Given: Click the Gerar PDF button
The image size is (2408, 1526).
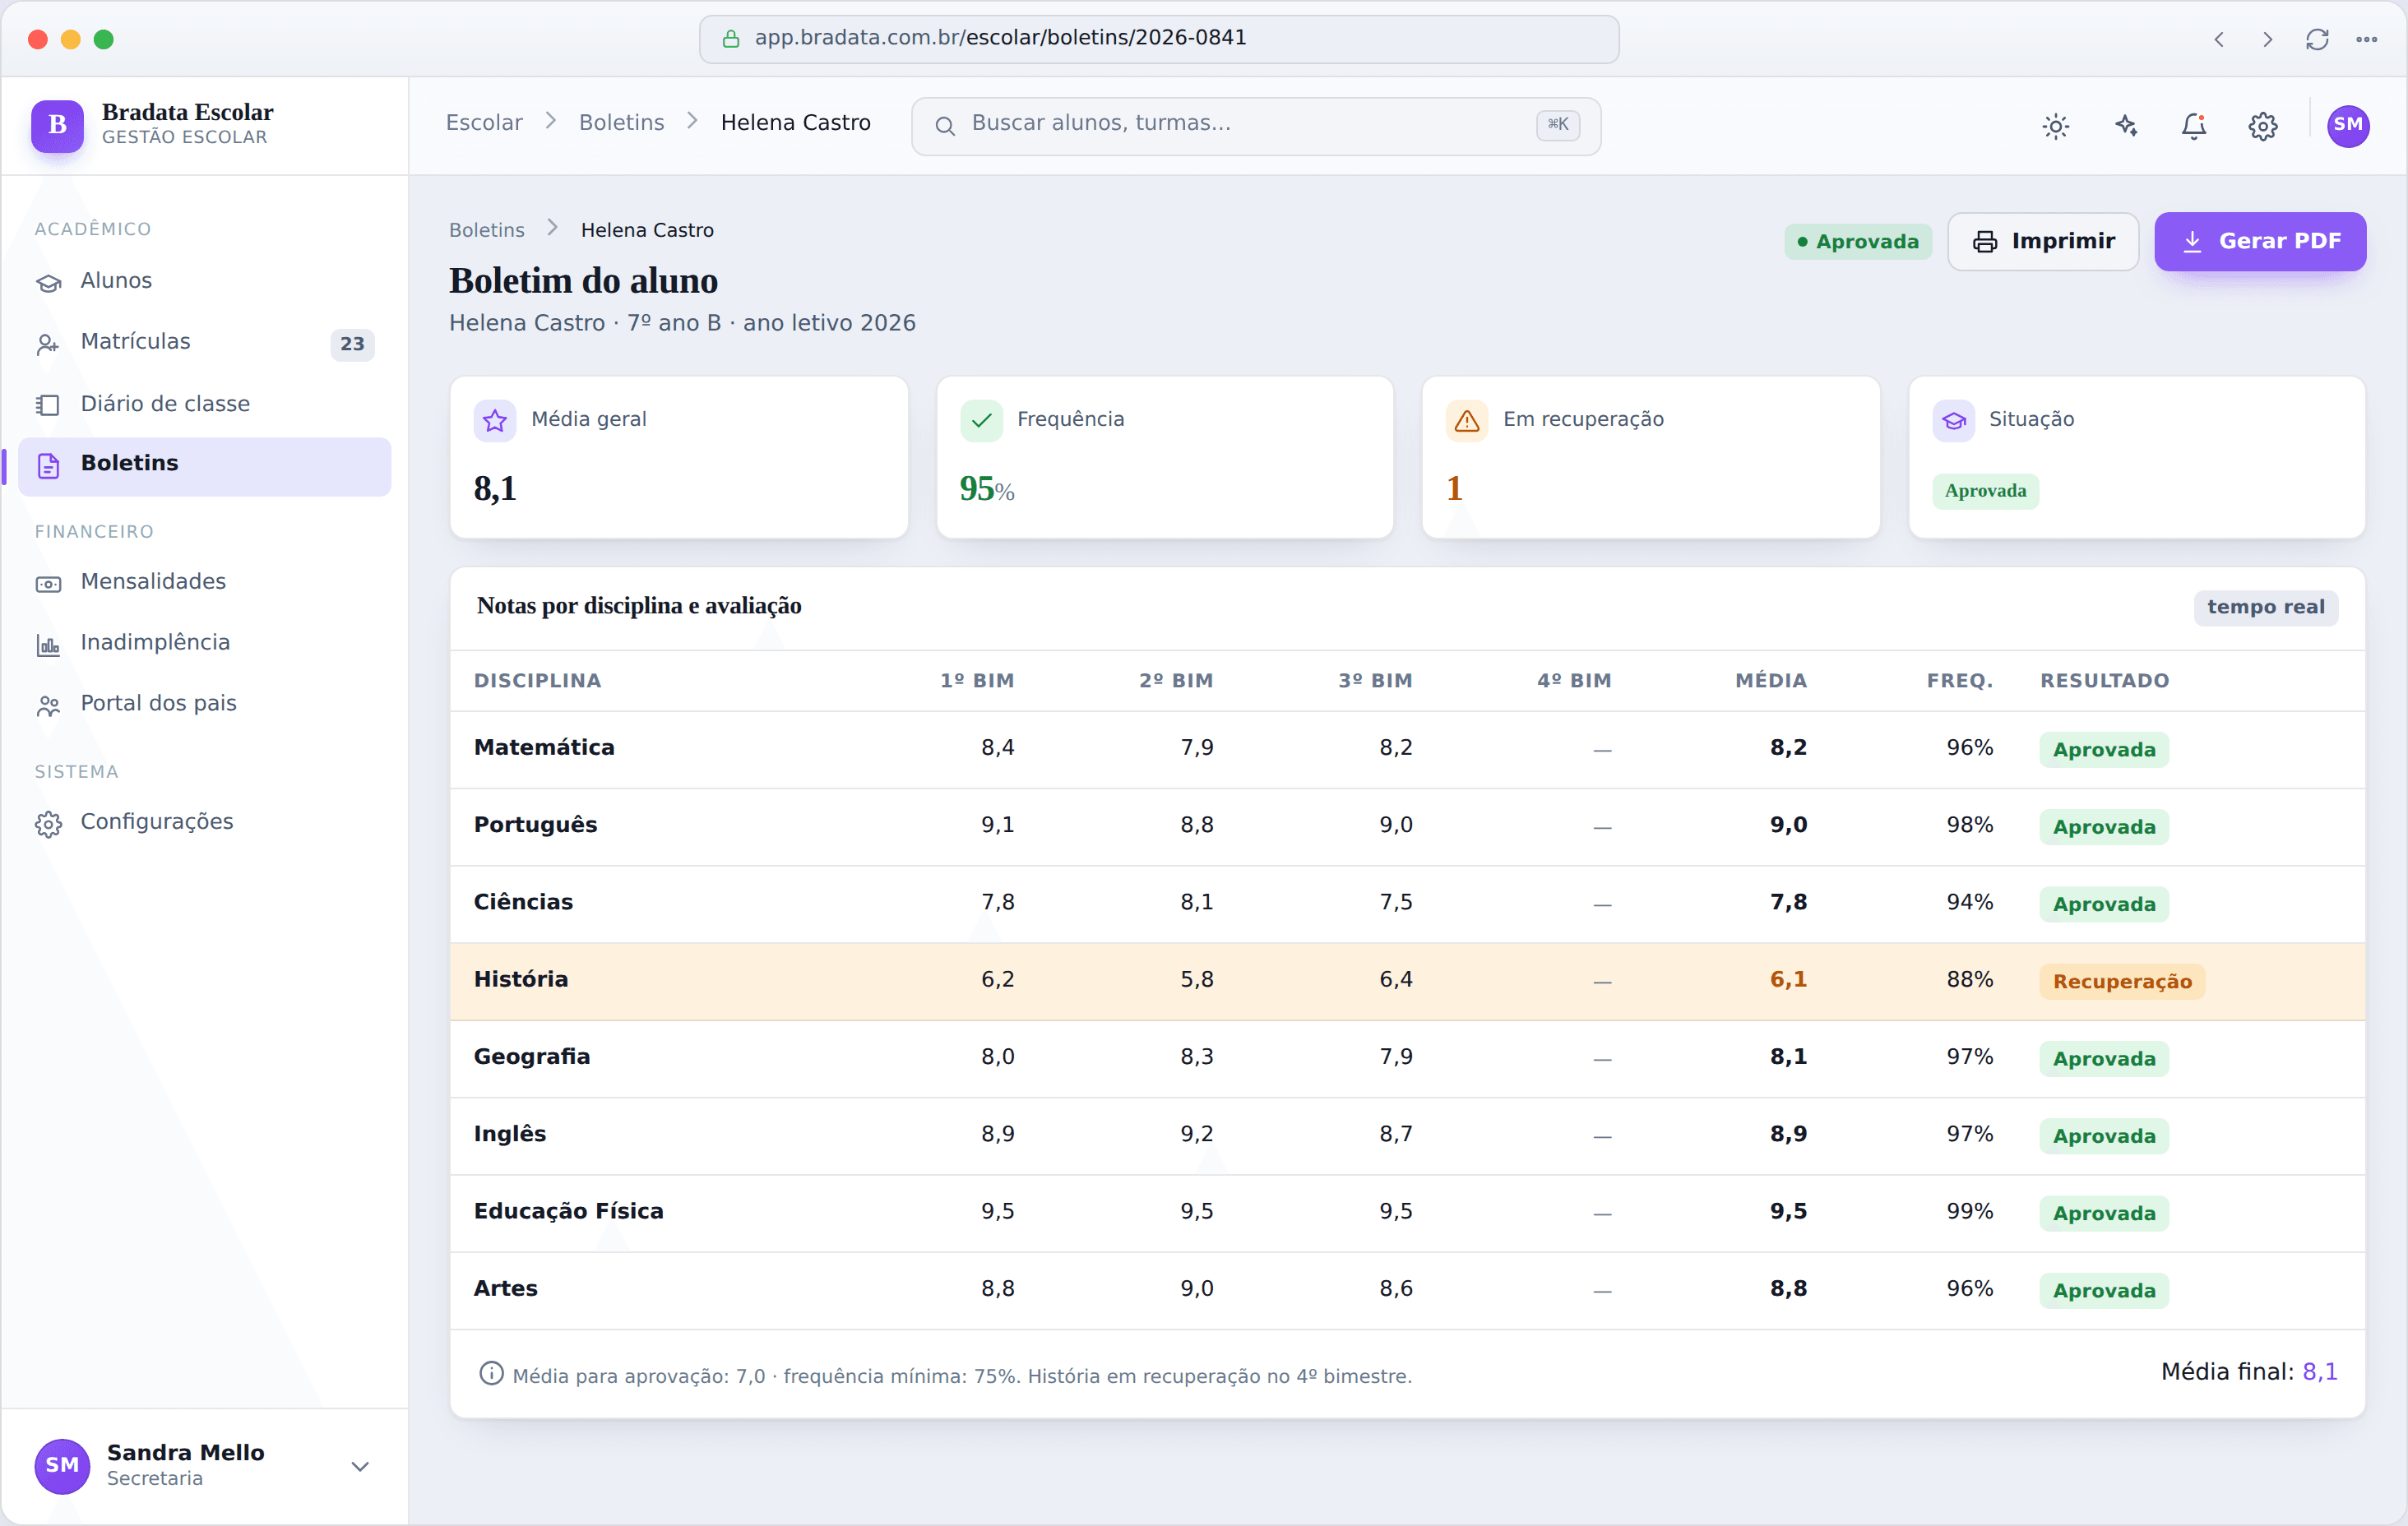Looking at the screenshot, I should [2260, 241].
